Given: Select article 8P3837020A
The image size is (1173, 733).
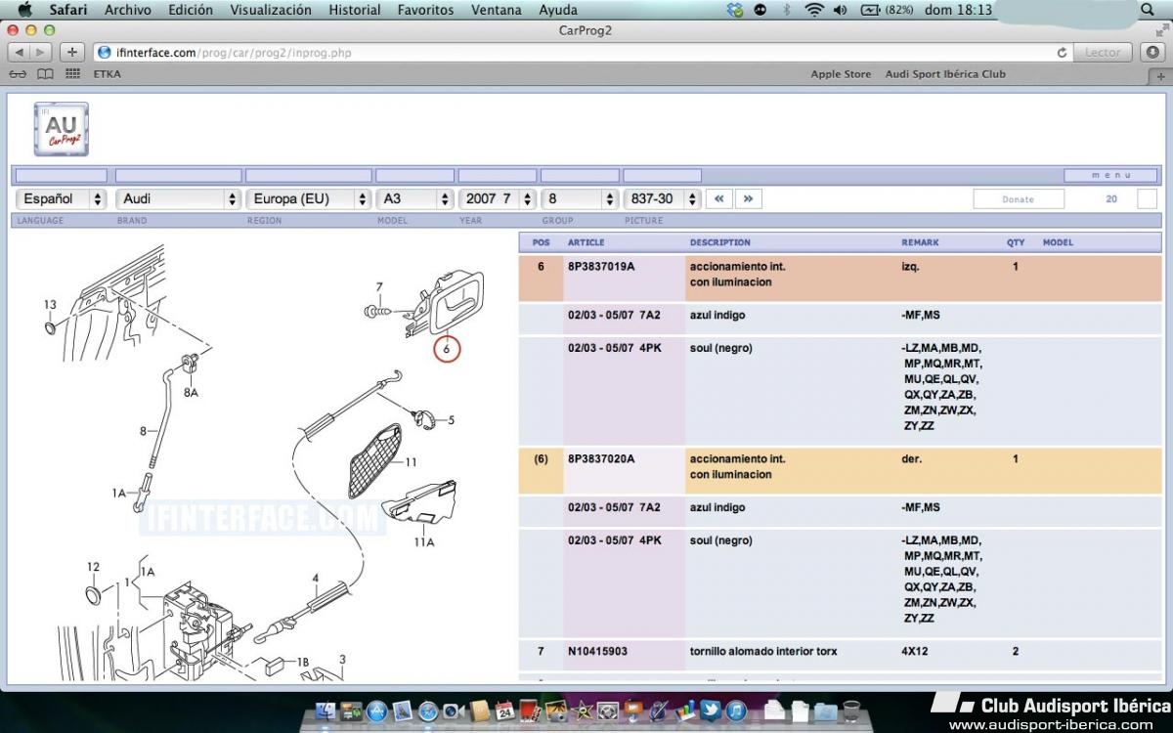Looking at the screenshot, I should (x=601, y=458).
